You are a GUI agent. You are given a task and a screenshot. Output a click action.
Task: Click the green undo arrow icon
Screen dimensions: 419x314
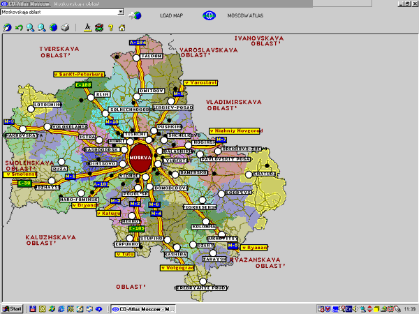click(x=19, y=27)
